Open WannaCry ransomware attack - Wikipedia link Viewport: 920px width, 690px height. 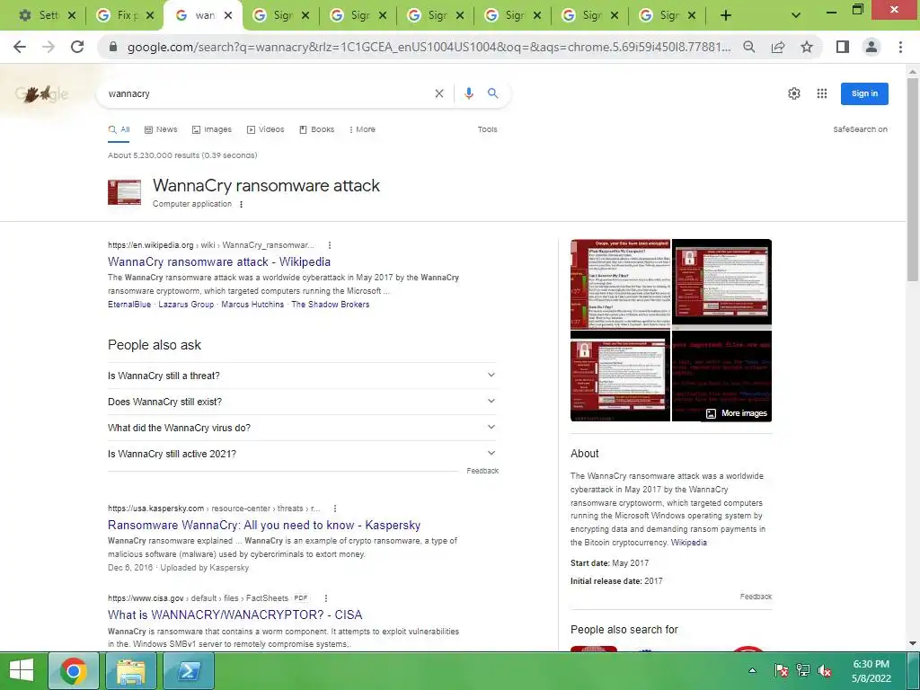pos(219,261)
